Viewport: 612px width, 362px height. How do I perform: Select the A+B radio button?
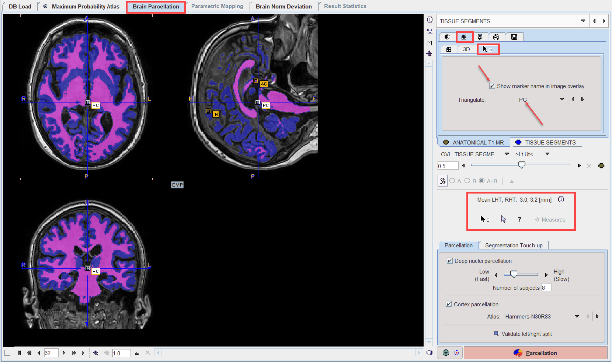481,181
